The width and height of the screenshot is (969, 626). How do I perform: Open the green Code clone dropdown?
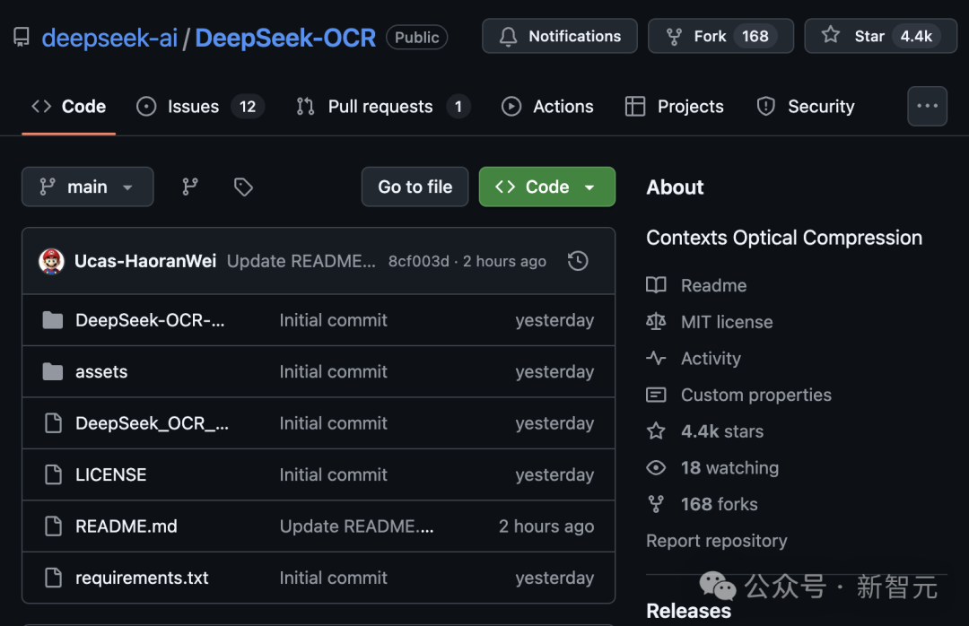[x=547, y=187]
